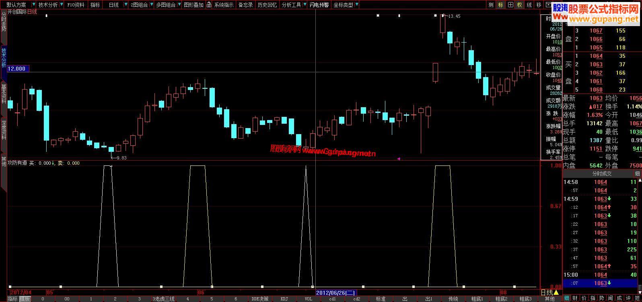The image size is (642, 302).
Task: Click the 指标 toolbar button
Action: pos(95,5)
